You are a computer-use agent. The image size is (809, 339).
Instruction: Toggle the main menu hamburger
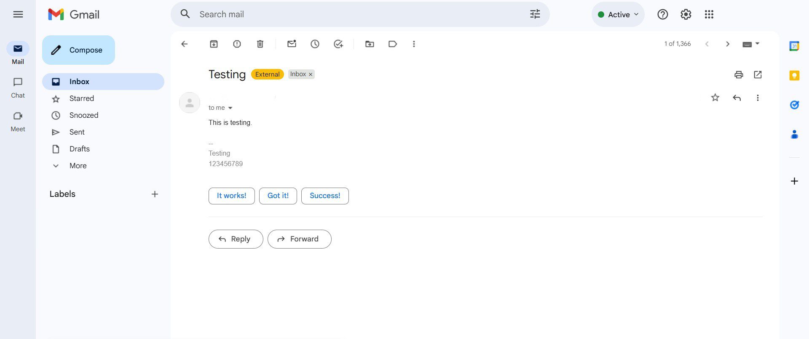(x=18, y=14)
